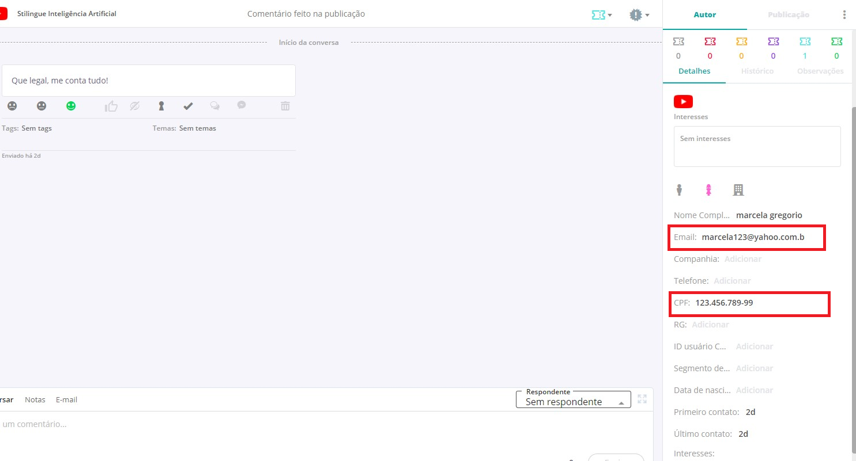Expand the comment box fullscreen icon
Screen dimensions: 856x461
(x=642, y=399)
